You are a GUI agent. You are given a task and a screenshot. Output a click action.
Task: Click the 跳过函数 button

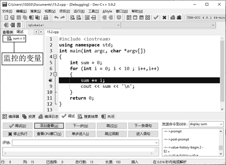pos(112,134)
